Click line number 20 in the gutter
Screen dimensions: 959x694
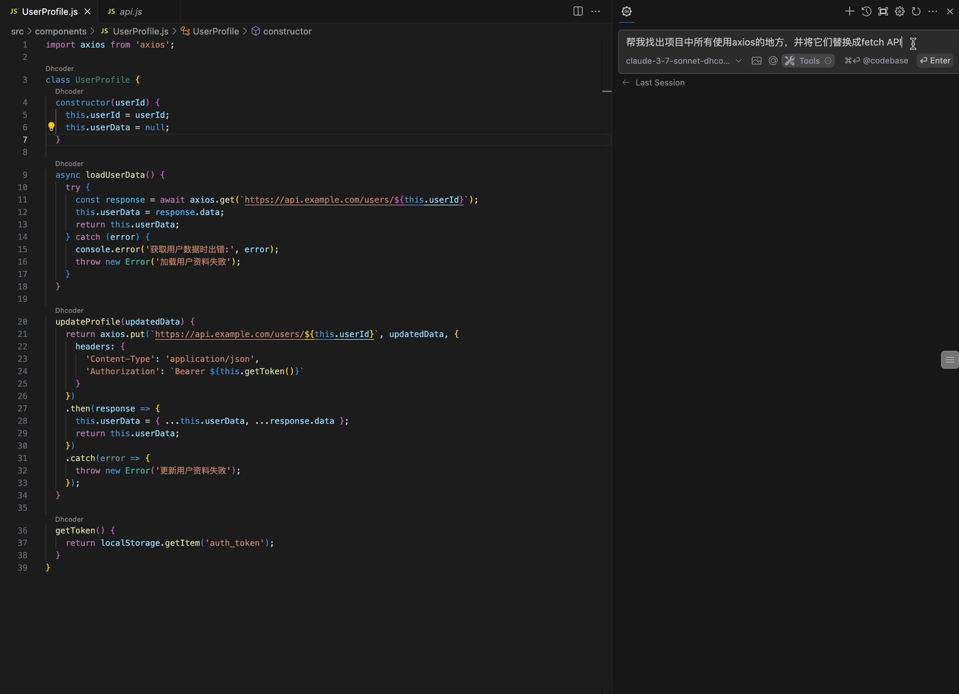[x=23, y=322]
